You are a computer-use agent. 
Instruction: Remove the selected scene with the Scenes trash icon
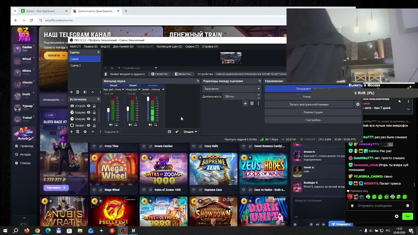[x=77, y=92]
